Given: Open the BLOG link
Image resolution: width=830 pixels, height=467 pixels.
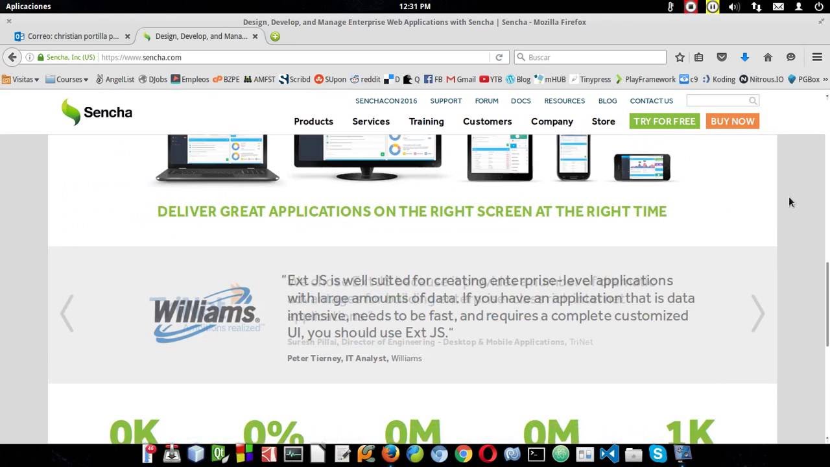Looking at the screenshot, I should tap(608, 101).
